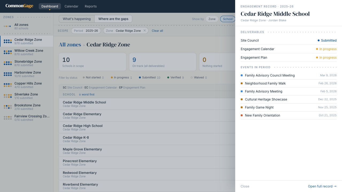Switch to Where are the gaps view

[x=113, y=19]
